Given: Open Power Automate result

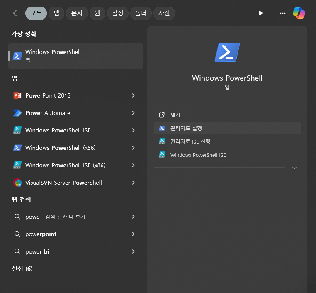Looking at the screenshot, I should pyautogui.click(x=48, y=113).
